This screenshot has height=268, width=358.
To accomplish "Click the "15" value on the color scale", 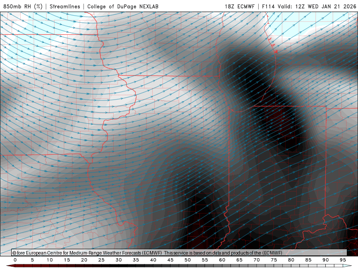I will point(67,260).
